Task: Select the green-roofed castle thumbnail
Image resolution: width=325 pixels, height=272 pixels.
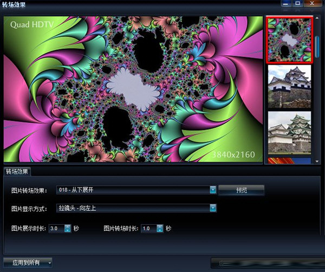Action: 289,133
